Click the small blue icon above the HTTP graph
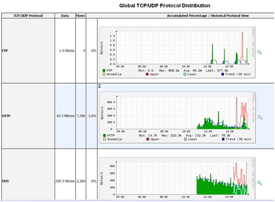This screenshot has height=202, width=275. (x=100, y=86)
